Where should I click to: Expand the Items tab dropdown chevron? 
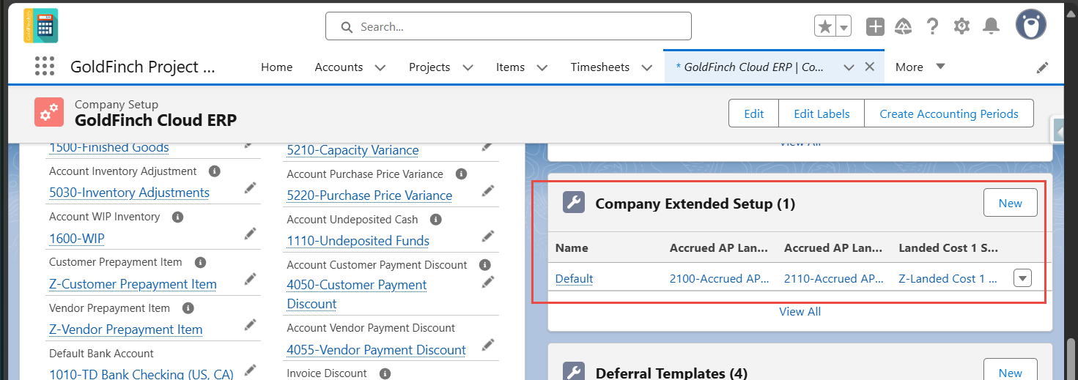[x=542, y=67]
